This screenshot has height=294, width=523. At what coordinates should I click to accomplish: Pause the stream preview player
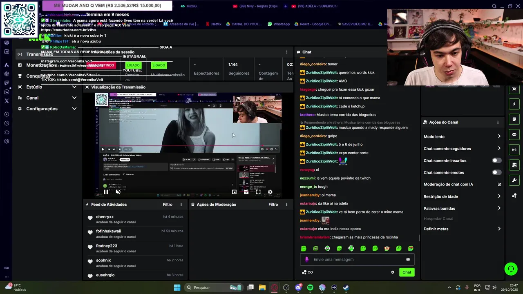[x=106, y=192]
